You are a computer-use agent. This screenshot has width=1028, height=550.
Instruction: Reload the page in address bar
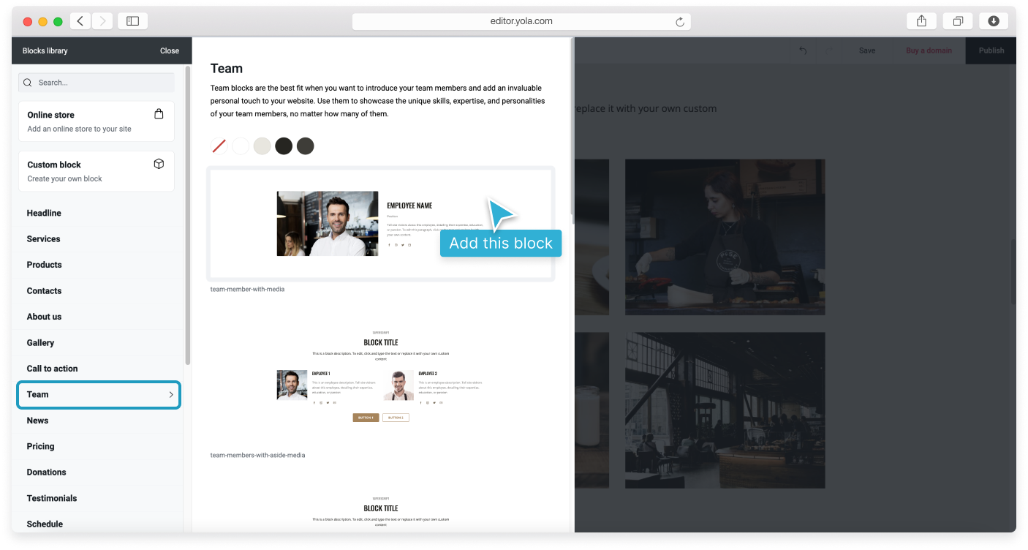coord(680,22)
